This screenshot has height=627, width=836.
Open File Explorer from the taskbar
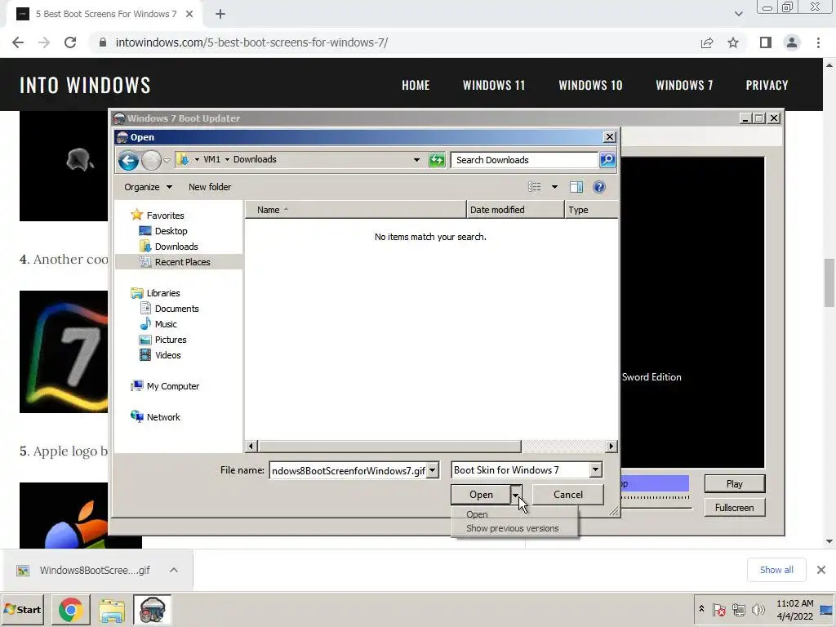111,610
